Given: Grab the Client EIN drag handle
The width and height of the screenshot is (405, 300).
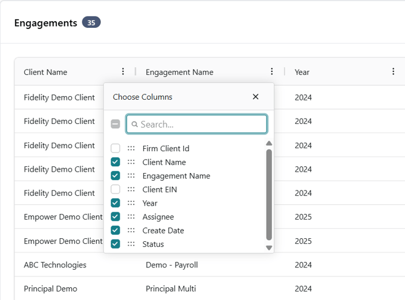Looking at the screenshot, I should pos(131,189).
